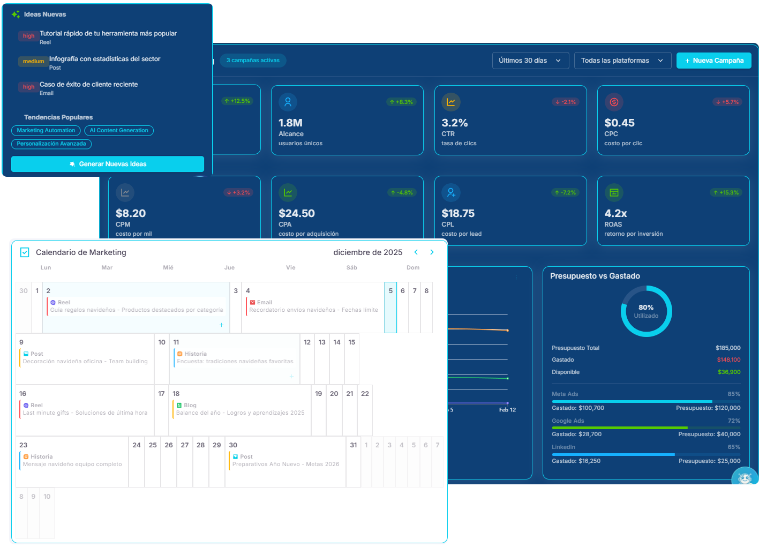Toggle the Calendario de Marketing checkbox icon
The height and width of the screenshot is (547, 759).
(25, 252)
